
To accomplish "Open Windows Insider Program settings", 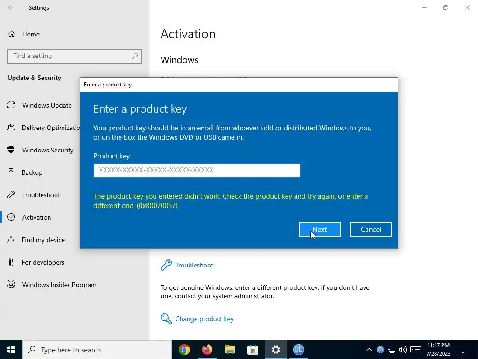I will point(59,285).
